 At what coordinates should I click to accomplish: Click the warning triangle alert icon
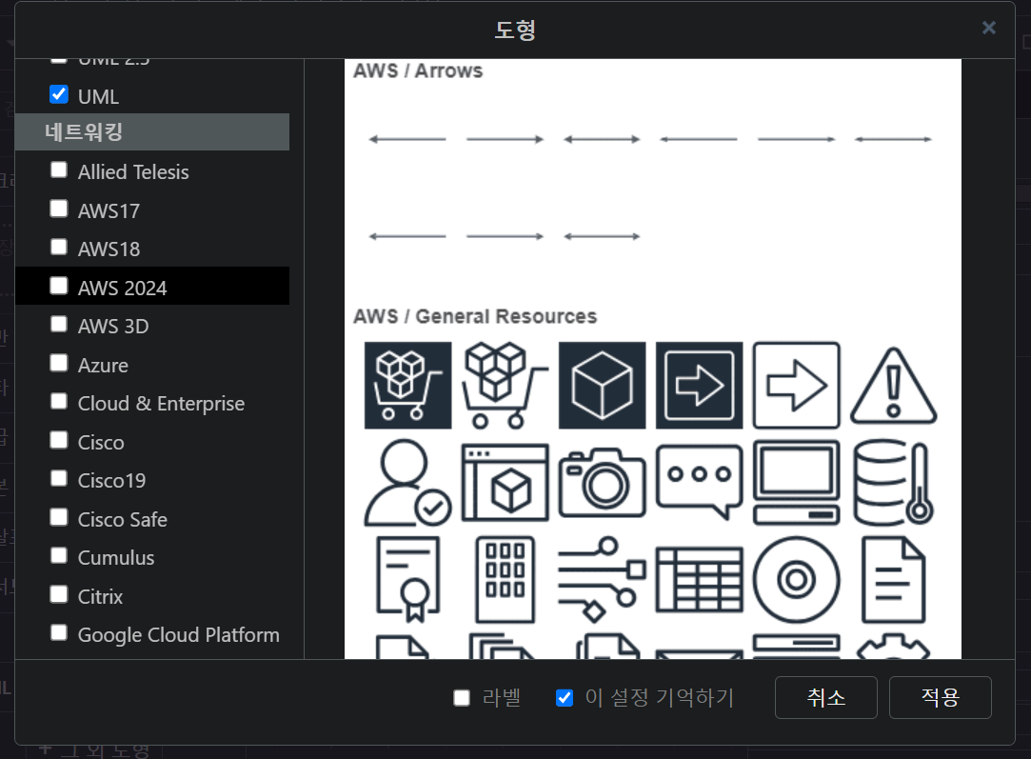(x=894, y=386)
